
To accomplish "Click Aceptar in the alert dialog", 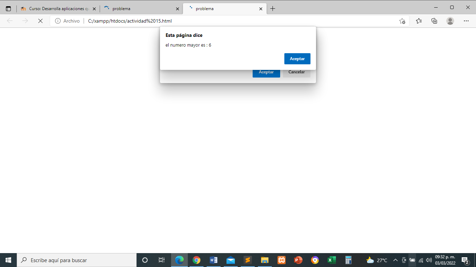I will click(x=297, y=59).
